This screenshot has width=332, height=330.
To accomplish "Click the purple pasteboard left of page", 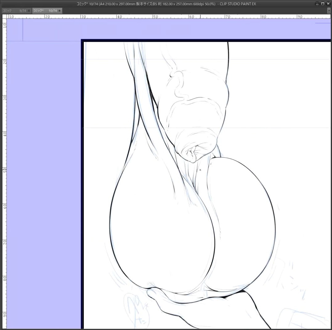I will pyautogui.click(x=44, y=184).
